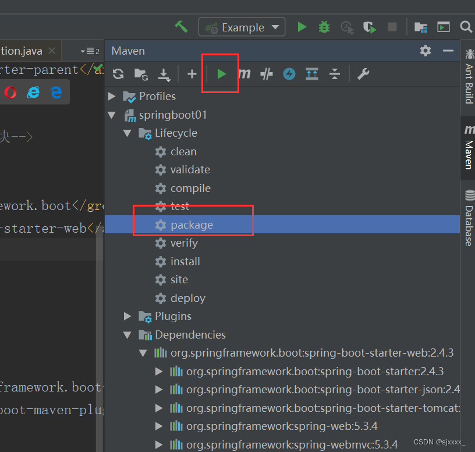Screen dimensions: 475x452
Task: Switch to the tion.java editor tab
Action: coord(21,51)
